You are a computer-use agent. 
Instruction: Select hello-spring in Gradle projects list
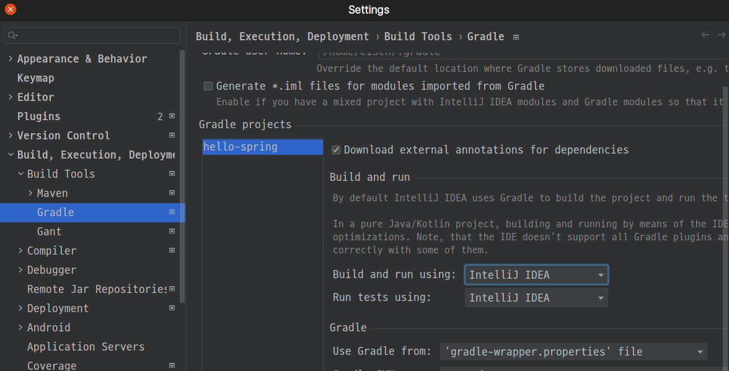[263, 147]
